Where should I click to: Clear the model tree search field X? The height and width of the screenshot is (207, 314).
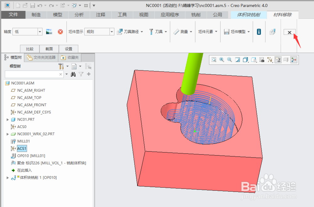pos(61,74)
